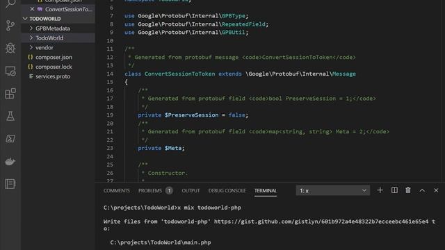The height and width of the screenshot is (250, 445).
Task: Open the notebook-style icon at activity bar bottom
Action: (x=10, y=184)
